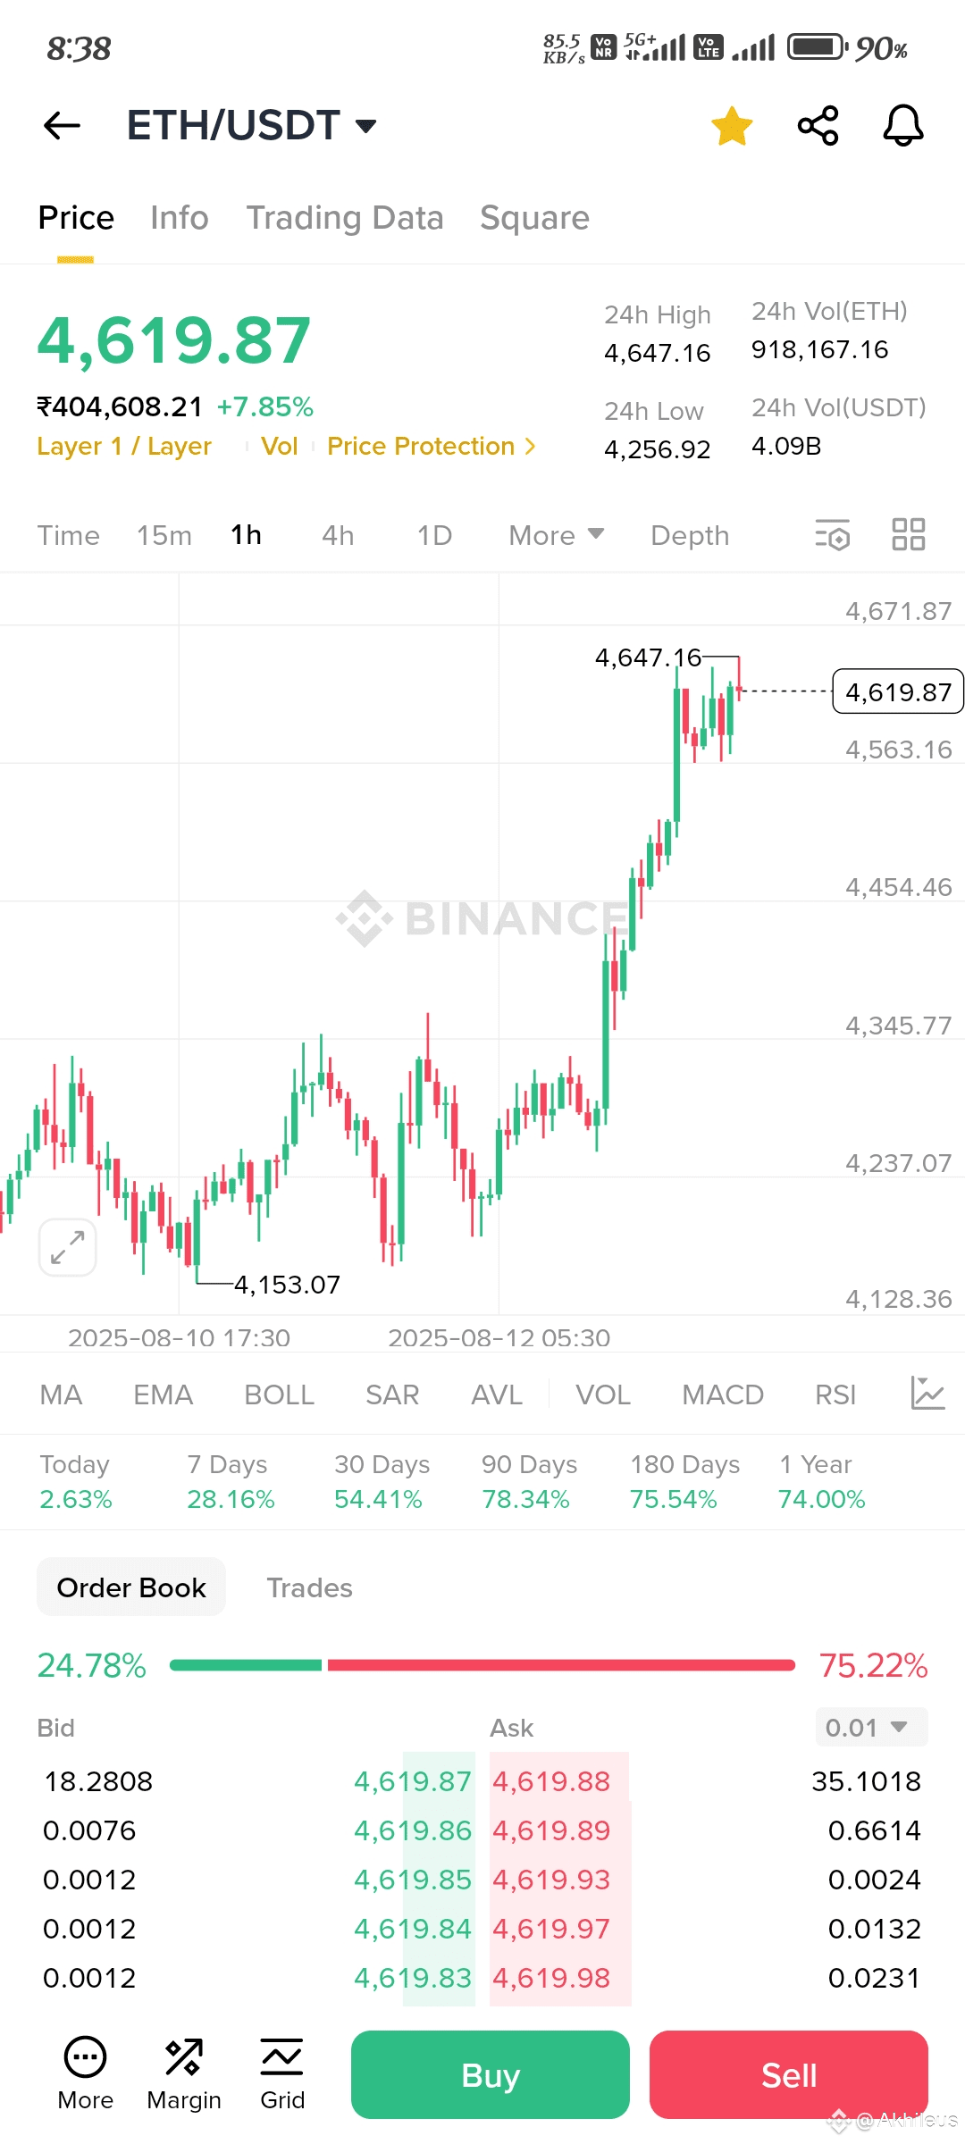Screen dimensions: 965x2144
Task: Tap the share icon
Action: (818, 126)
